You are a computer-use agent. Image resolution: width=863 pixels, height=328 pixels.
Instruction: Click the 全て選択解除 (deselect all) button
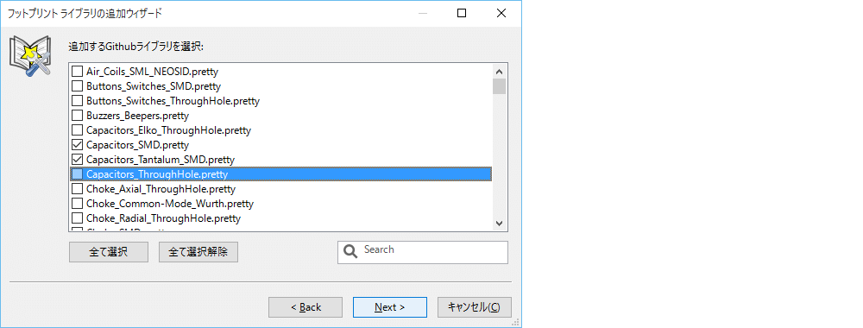[198, 253]
